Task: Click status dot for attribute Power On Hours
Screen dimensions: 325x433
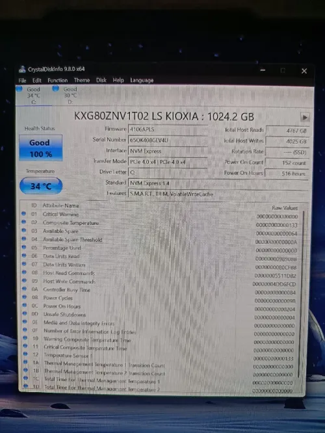Action: [25, 305]
